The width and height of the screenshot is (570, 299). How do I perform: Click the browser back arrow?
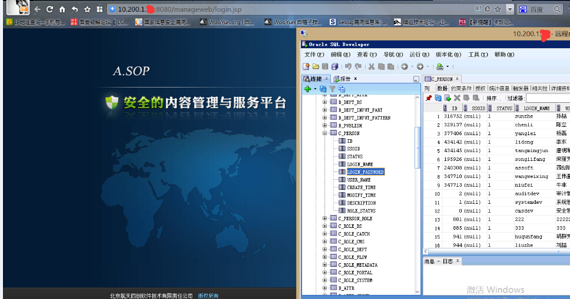(x=37, y=9)
